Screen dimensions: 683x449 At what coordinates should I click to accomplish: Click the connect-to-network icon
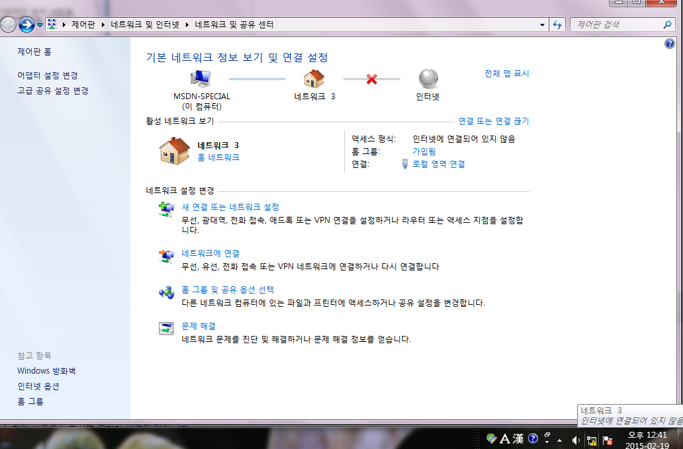tap(166, 256)
